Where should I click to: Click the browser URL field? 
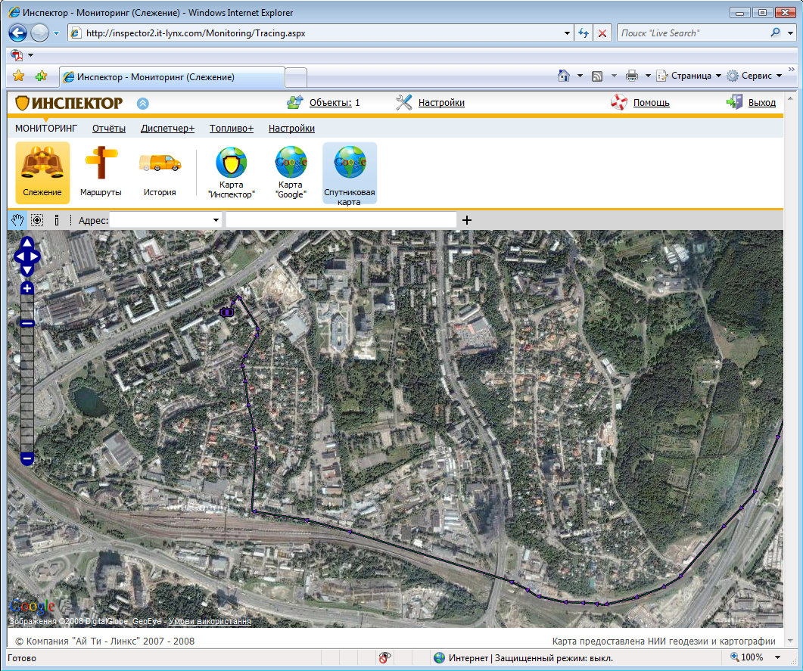[x=322, y=33]
